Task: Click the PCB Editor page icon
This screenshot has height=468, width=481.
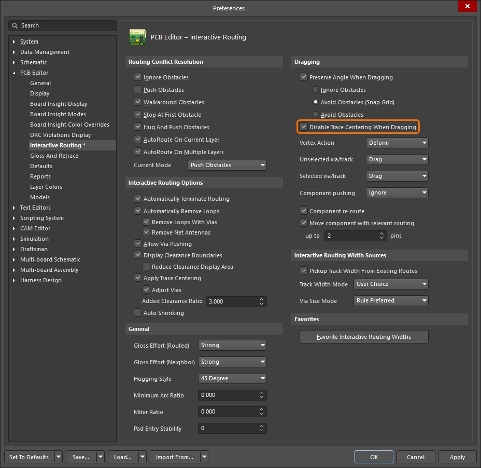Action: coord(137,37)
